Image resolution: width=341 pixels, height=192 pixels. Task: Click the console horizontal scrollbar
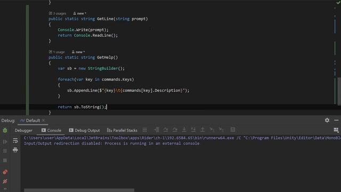[79, 190]
